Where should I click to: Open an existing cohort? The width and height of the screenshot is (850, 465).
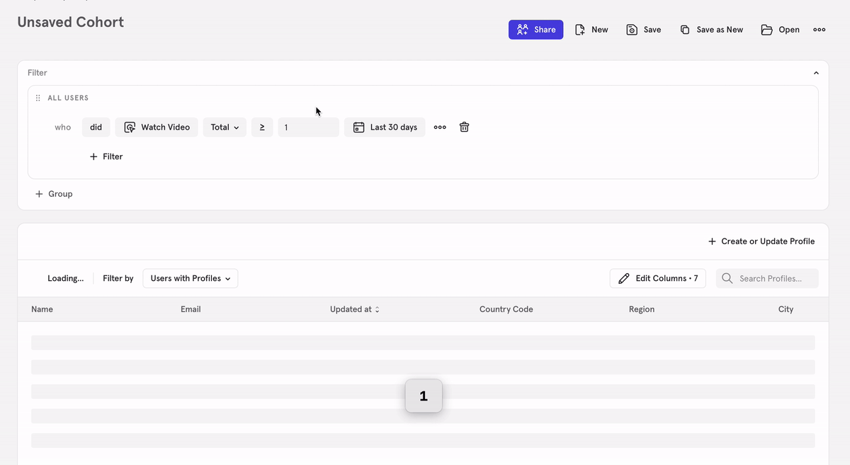(x=780, y=30)
